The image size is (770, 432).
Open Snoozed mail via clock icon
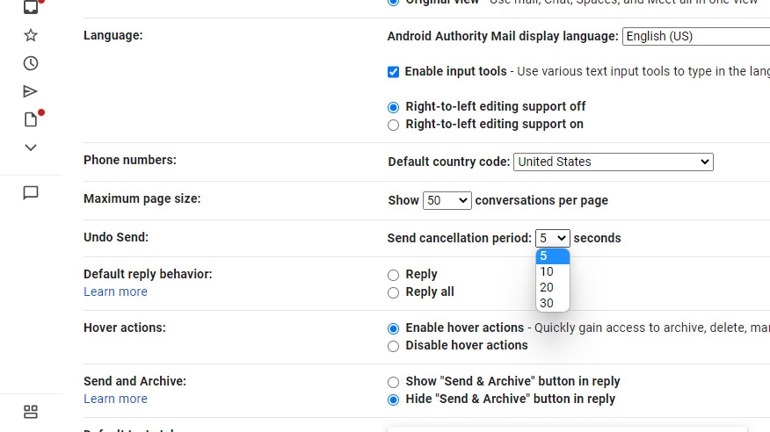pyautogui.click(x=31, y=63)
